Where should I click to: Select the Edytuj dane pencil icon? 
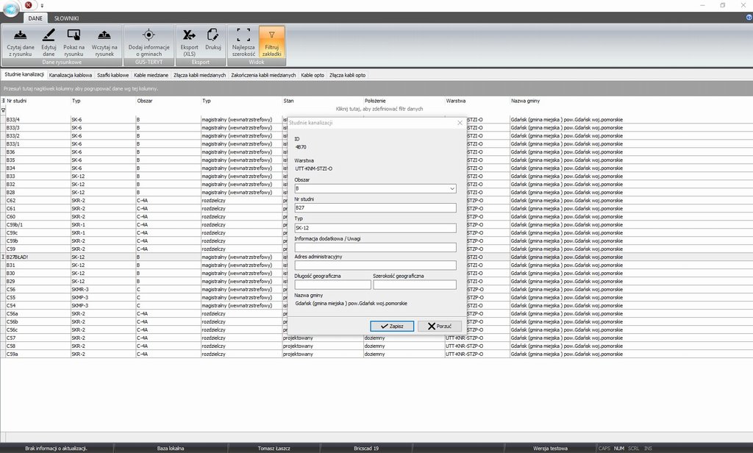point(49,35)
